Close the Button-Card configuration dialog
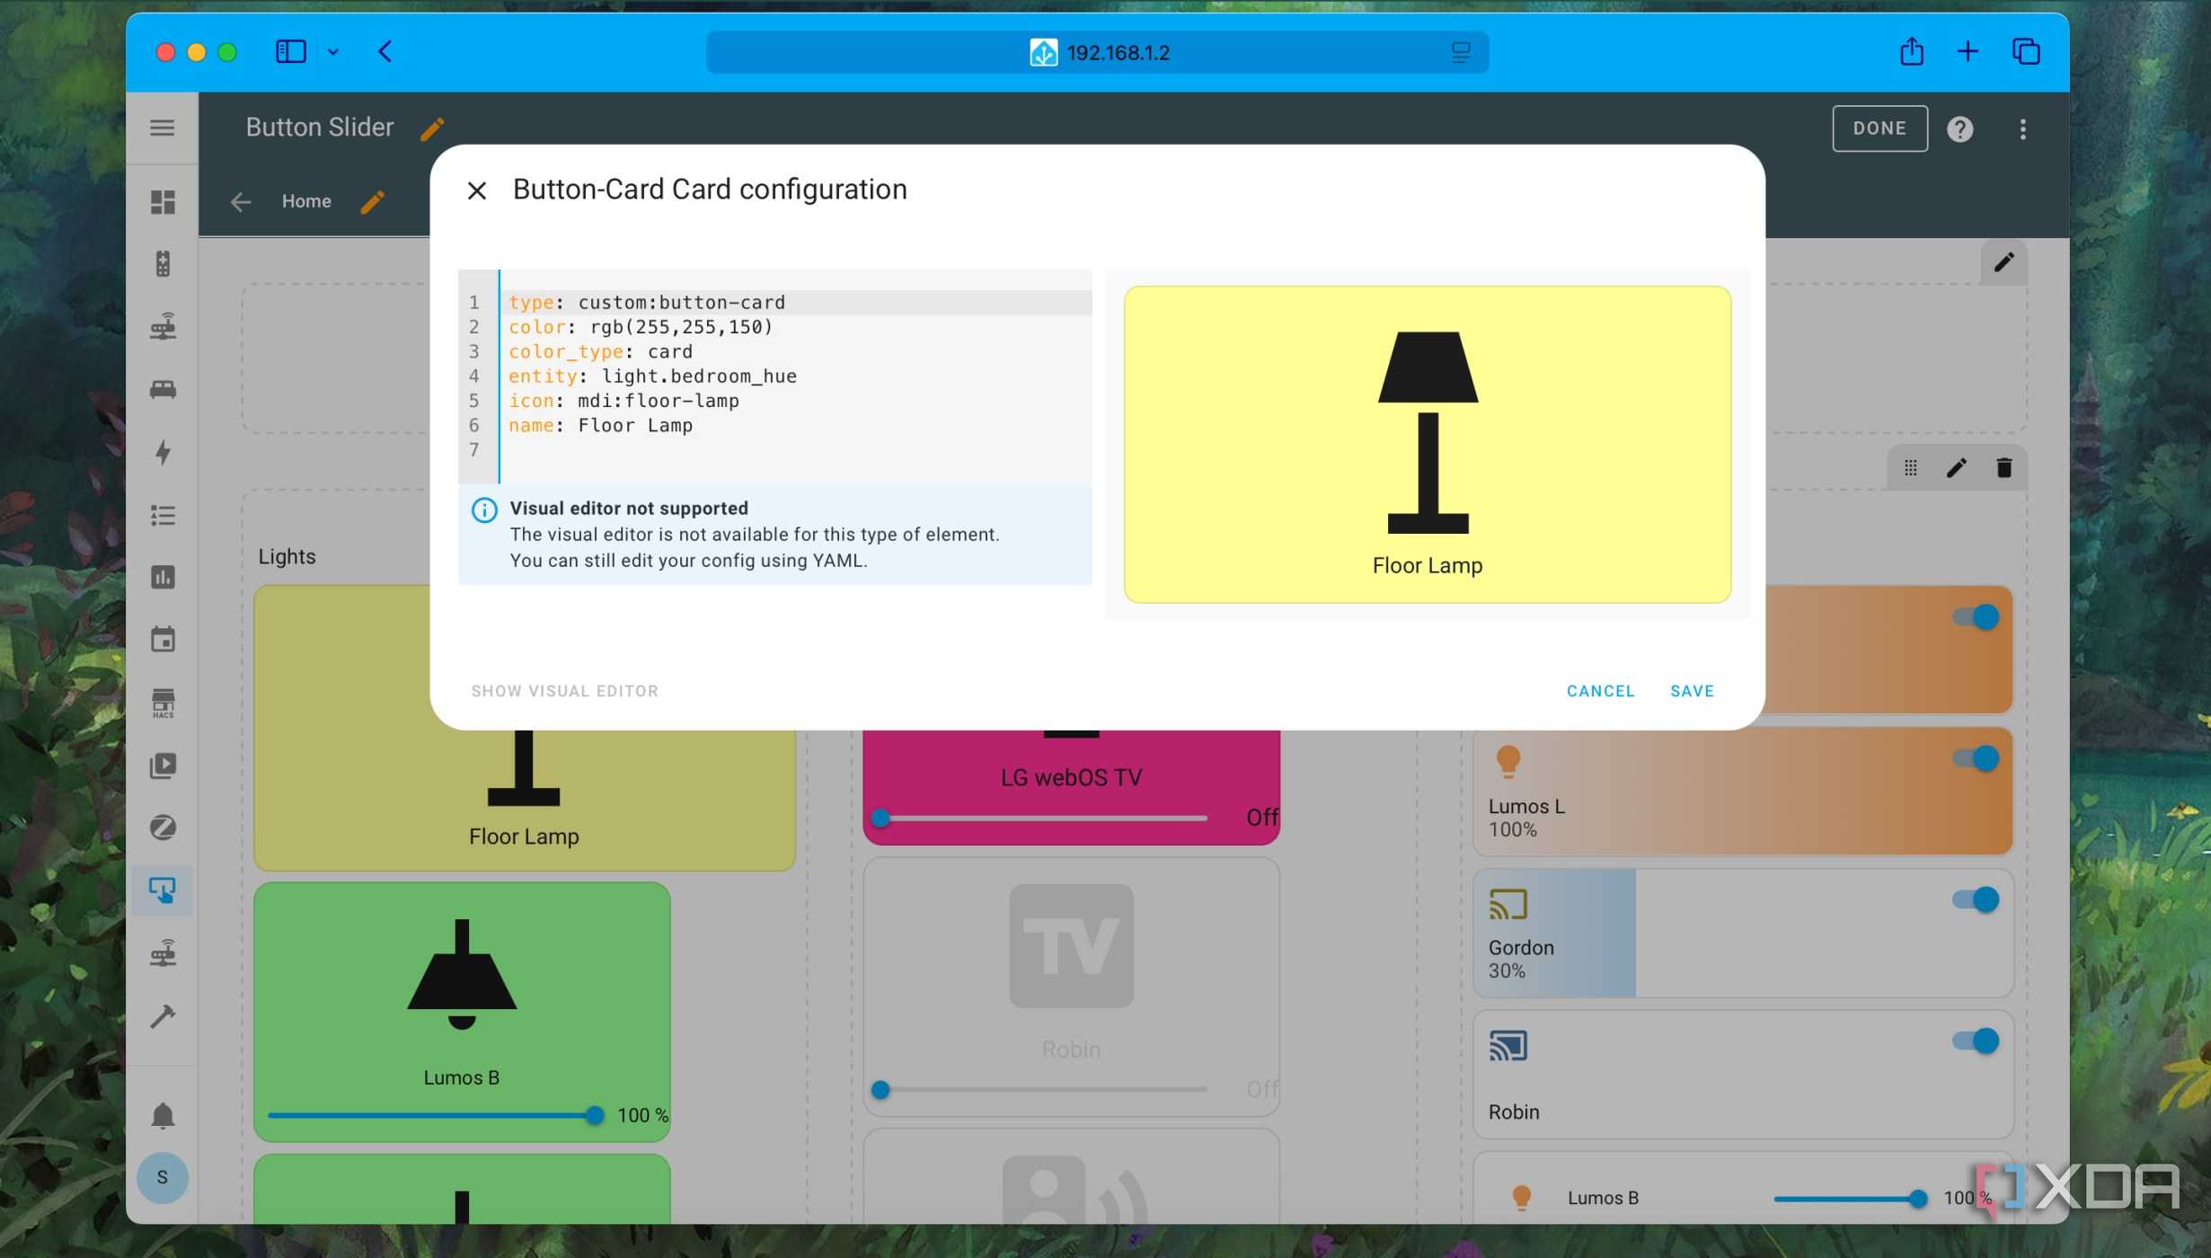This screenshot has width=2211, height=1258. click(477, 190)
